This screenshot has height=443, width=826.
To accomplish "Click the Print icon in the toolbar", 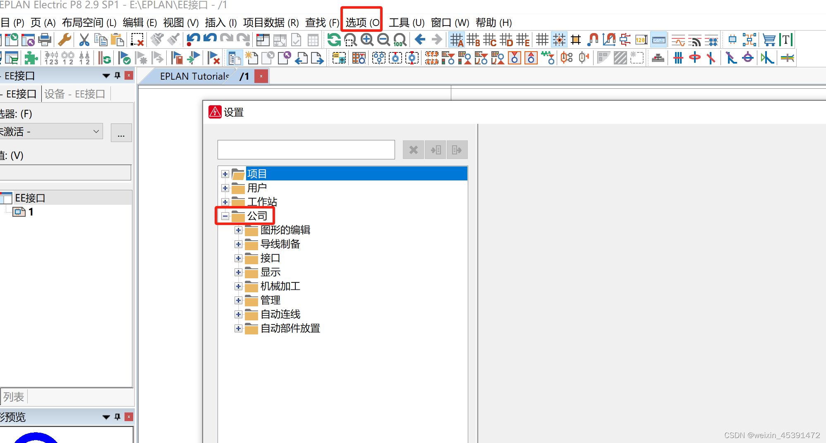I will (44, 40).
